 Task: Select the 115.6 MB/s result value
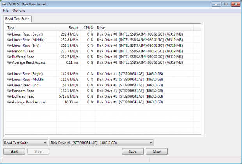[69, 79]
